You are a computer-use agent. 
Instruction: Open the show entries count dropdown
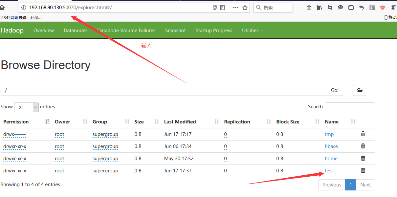point(26,107)
